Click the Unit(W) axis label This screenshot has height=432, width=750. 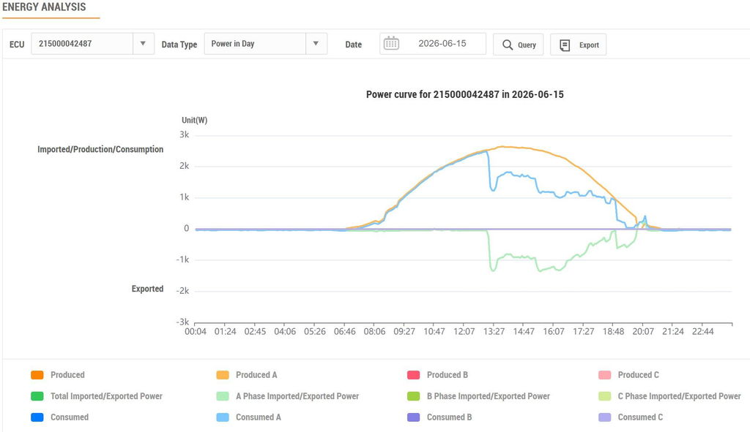(195, 121)
